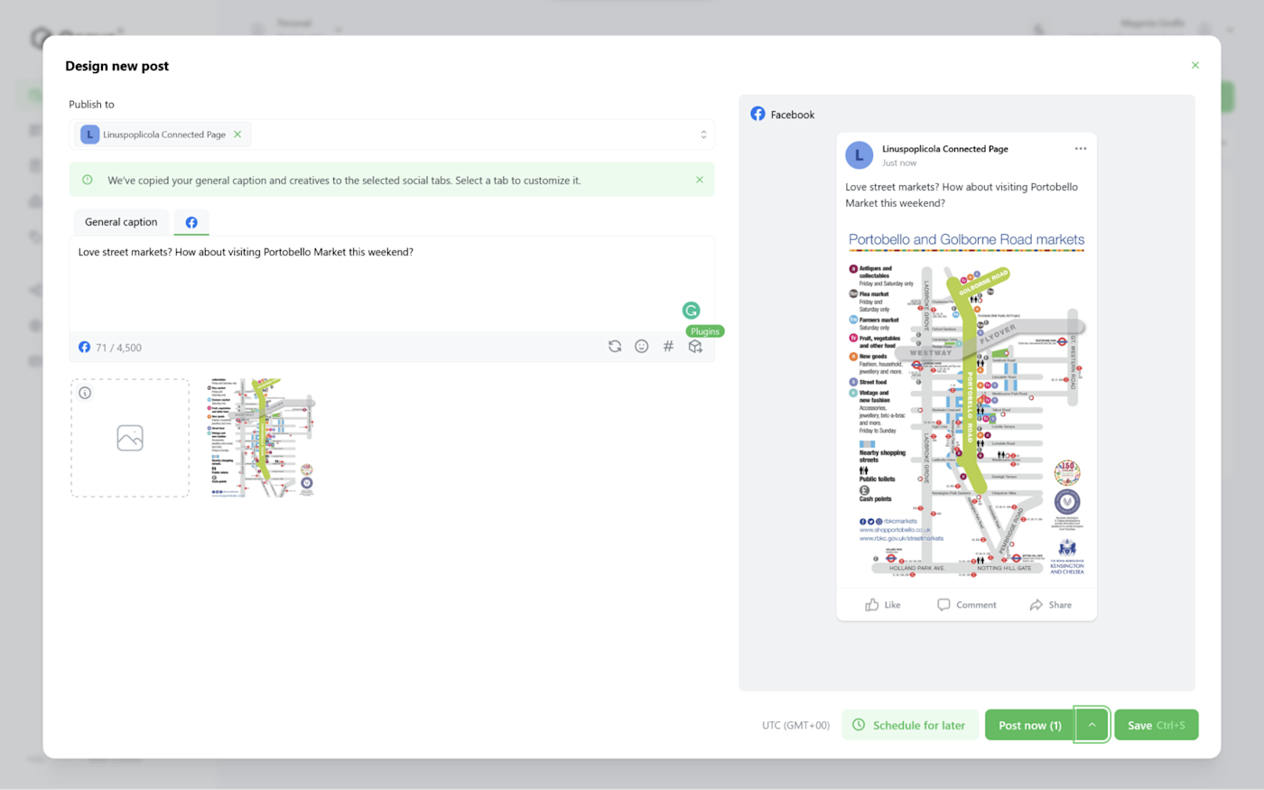The height and width of the screenshot is (790, 1264).
Task: Click the Linuspoplicola avatar in preview
Action: click(x=859, y=155)
